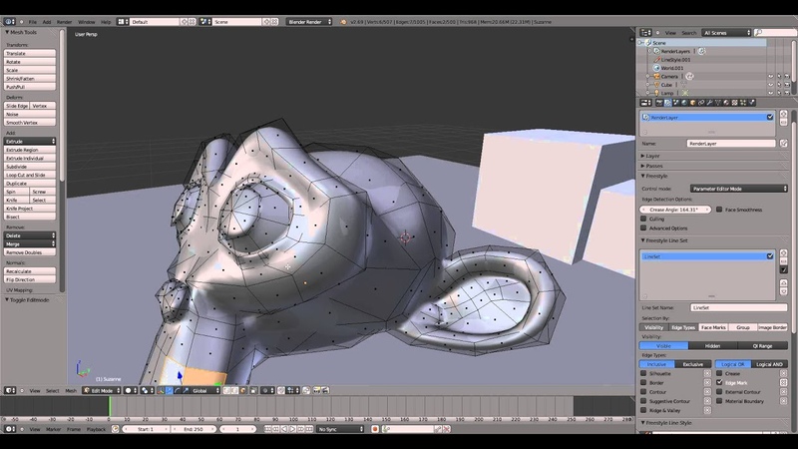Select the translate manipulator arrow icon
The height and width of the screenshot is (449, 798).
(x=169, y=390)
